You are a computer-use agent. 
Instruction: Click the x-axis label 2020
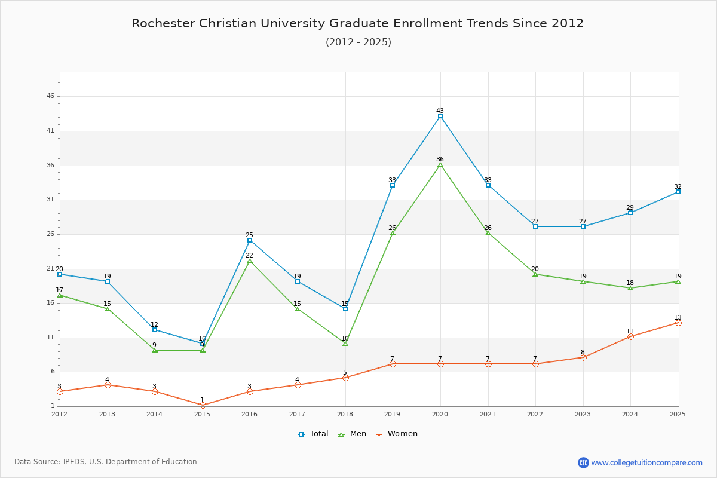point(440,413)
